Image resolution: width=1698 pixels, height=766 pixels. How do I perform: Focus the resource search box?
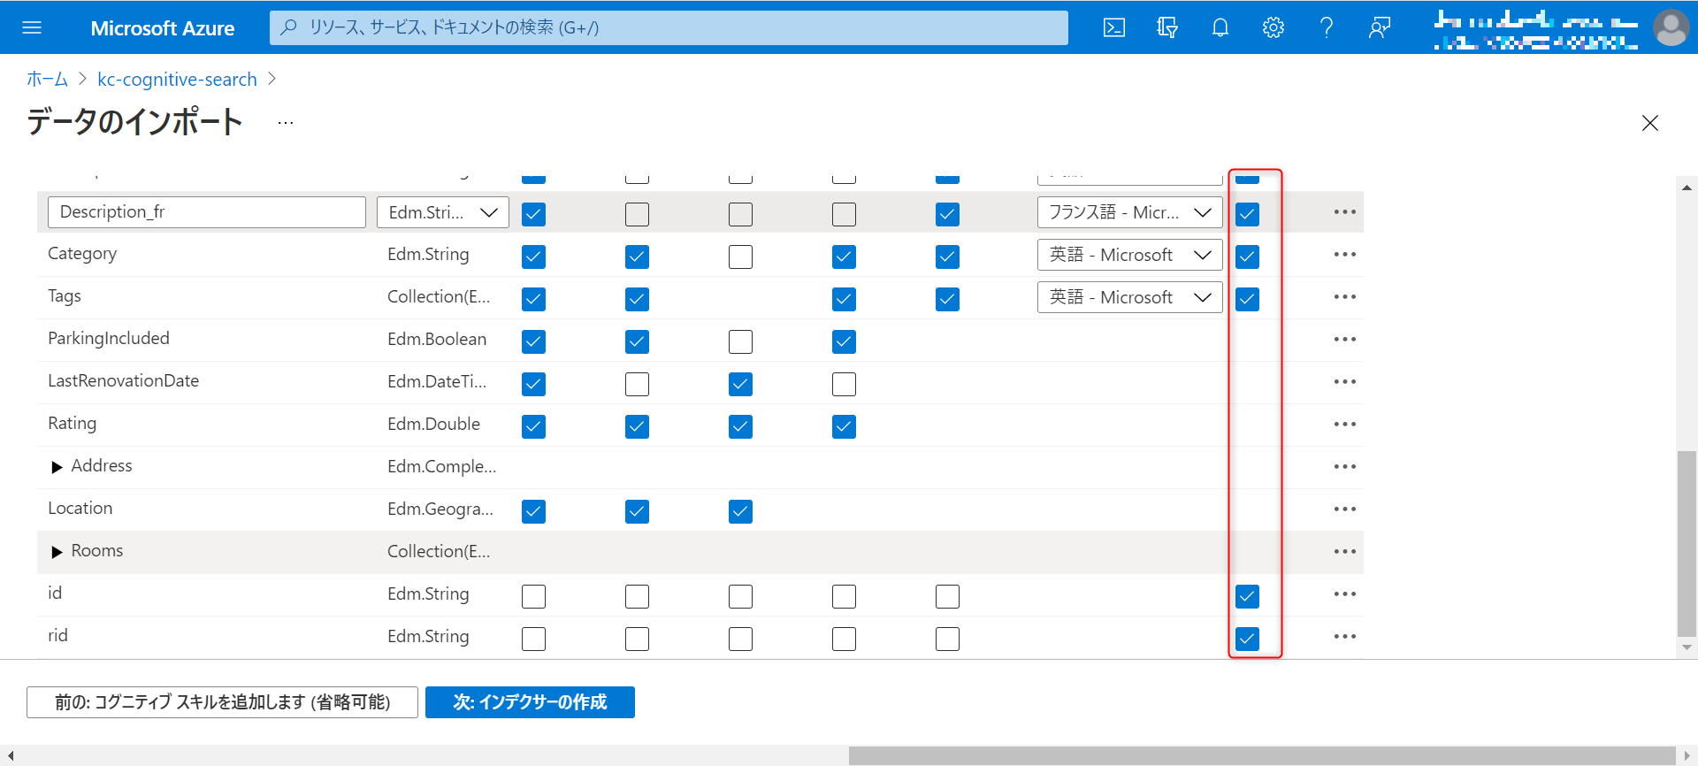pyautogui.click(x=669, y=27)
